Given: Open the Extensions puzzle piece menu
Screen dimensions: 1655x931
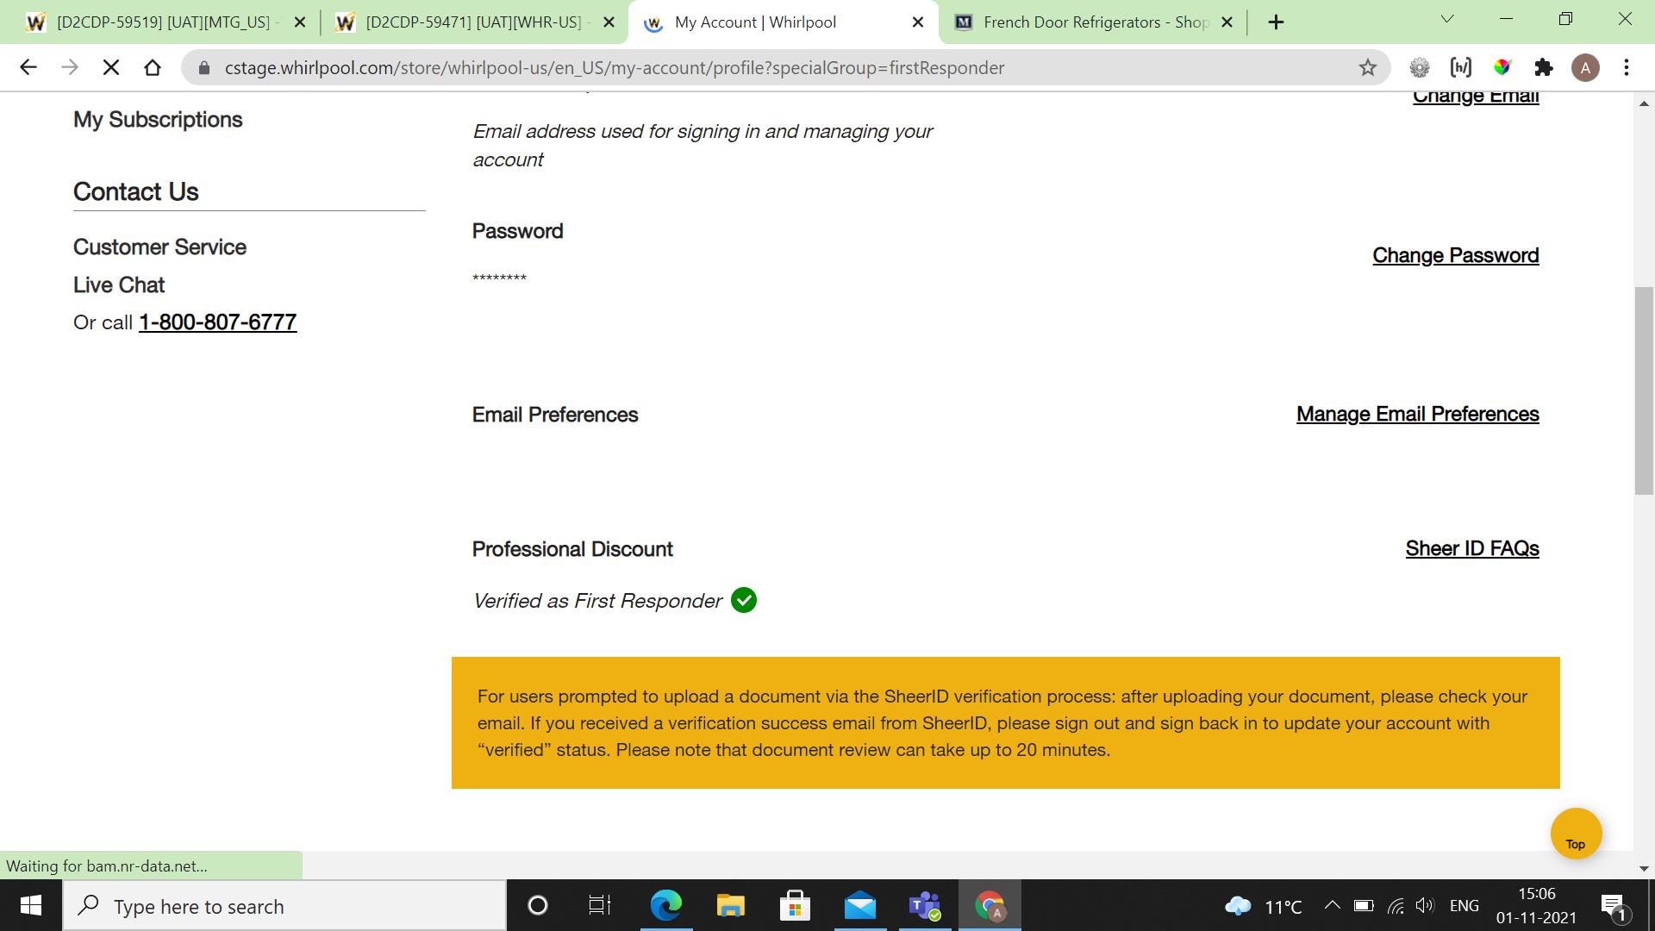Looking at the screenshot, I should [1544, 67].
